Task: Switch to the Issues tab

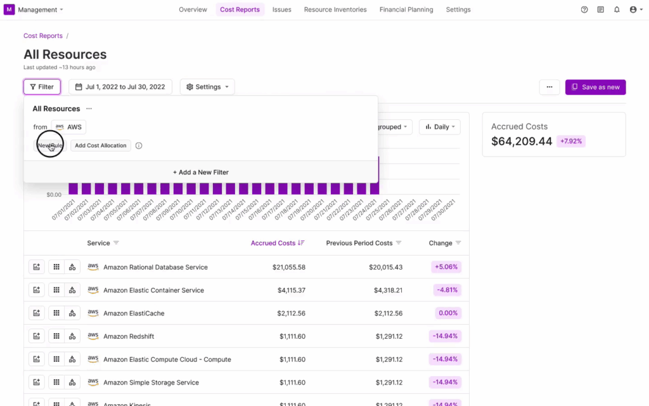Action: coord(282,10)
